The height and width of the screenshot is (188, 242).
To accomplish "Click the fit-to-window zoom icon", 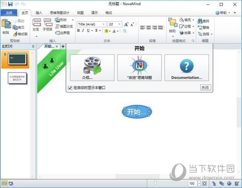I will pyautogui.click(x=204, y=184).
